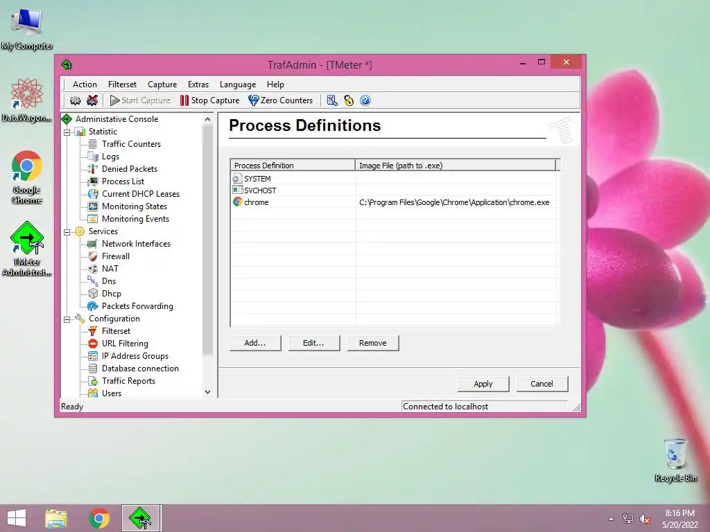Open the Filterset menu
The width and height of the screenshot is (710, 532).
(x=122, y=84)
